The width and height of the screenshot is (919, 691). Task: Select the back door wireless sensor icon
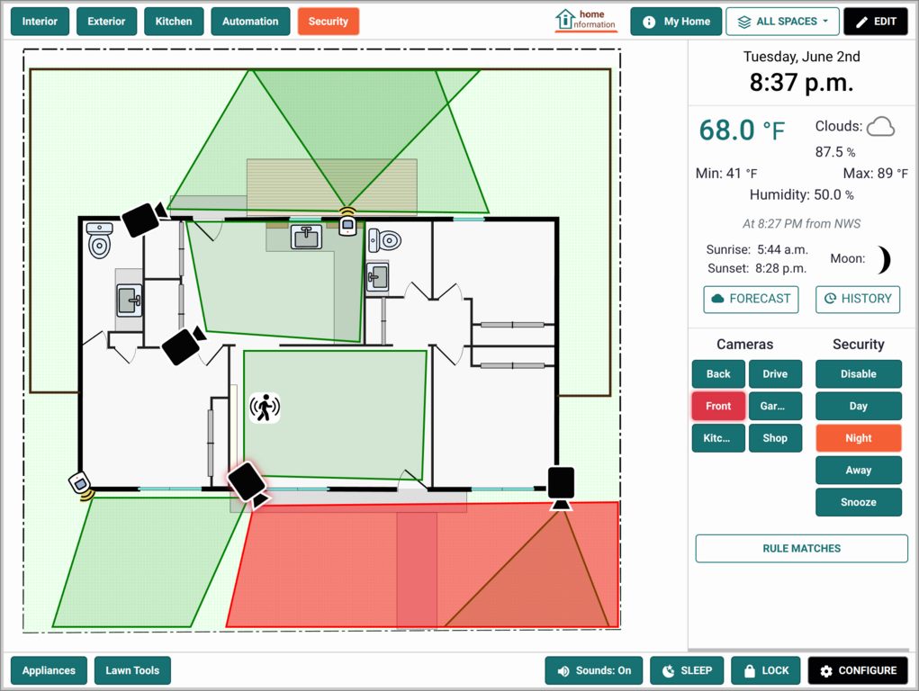click(x=347, y=222)
